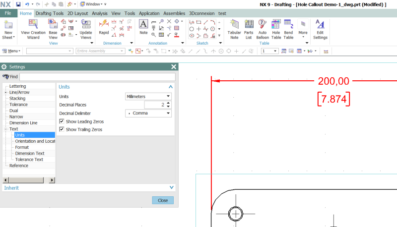
Task: Expand the Dimension group options
Action: (132, 43)
